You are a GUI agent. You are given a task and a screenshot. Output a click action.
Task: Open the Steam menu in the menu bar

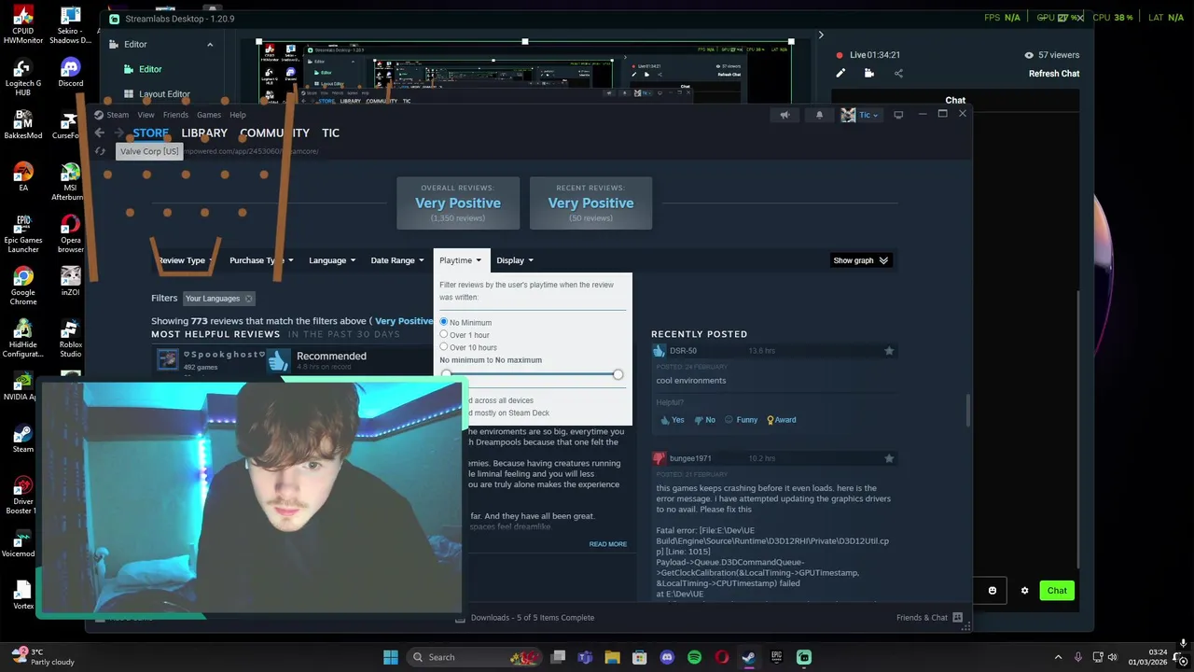point(118,115)
